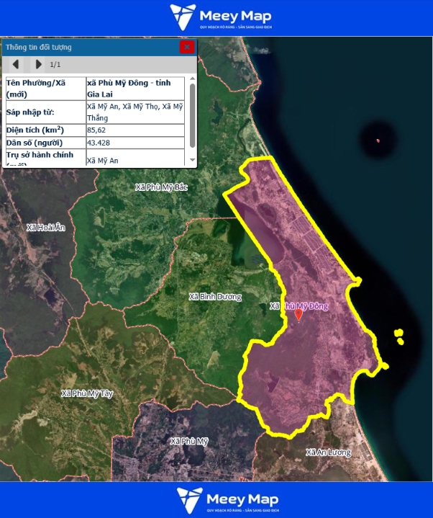The height and width of the screenshot is (518, 433).
Task: Click the next record arrow in info panel
Action: point(39,64)
